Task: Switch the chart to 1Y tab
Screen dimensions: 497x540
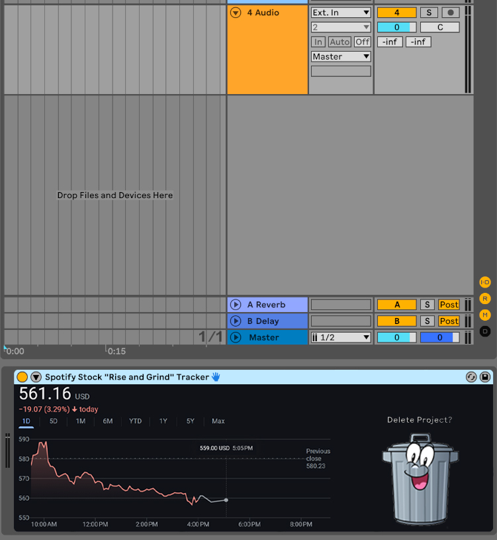Action: click(163, 421)
